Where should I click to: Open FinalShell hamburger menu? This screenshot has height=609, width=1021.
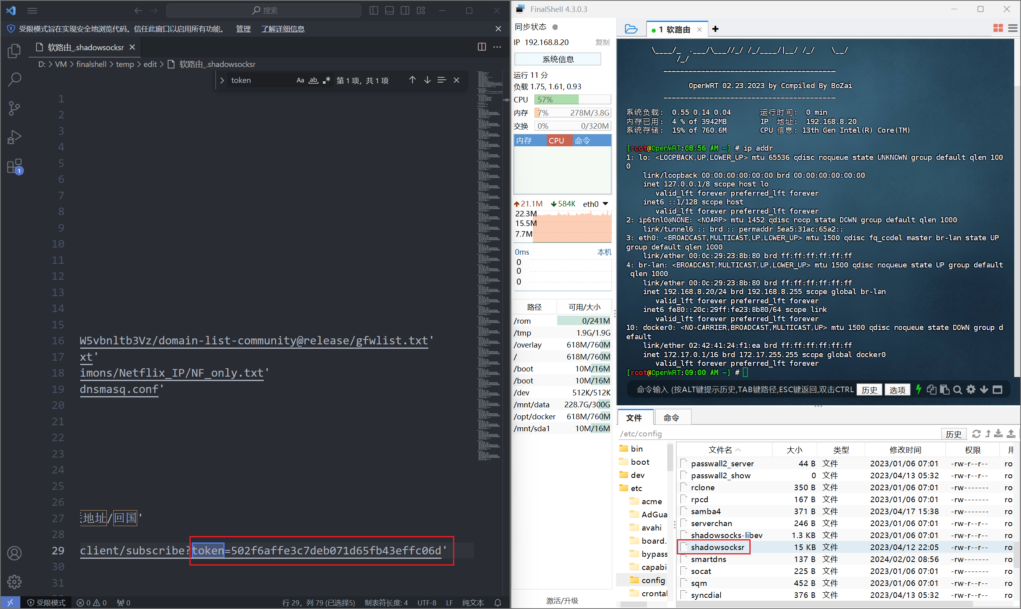click(x=1013, y=28)
